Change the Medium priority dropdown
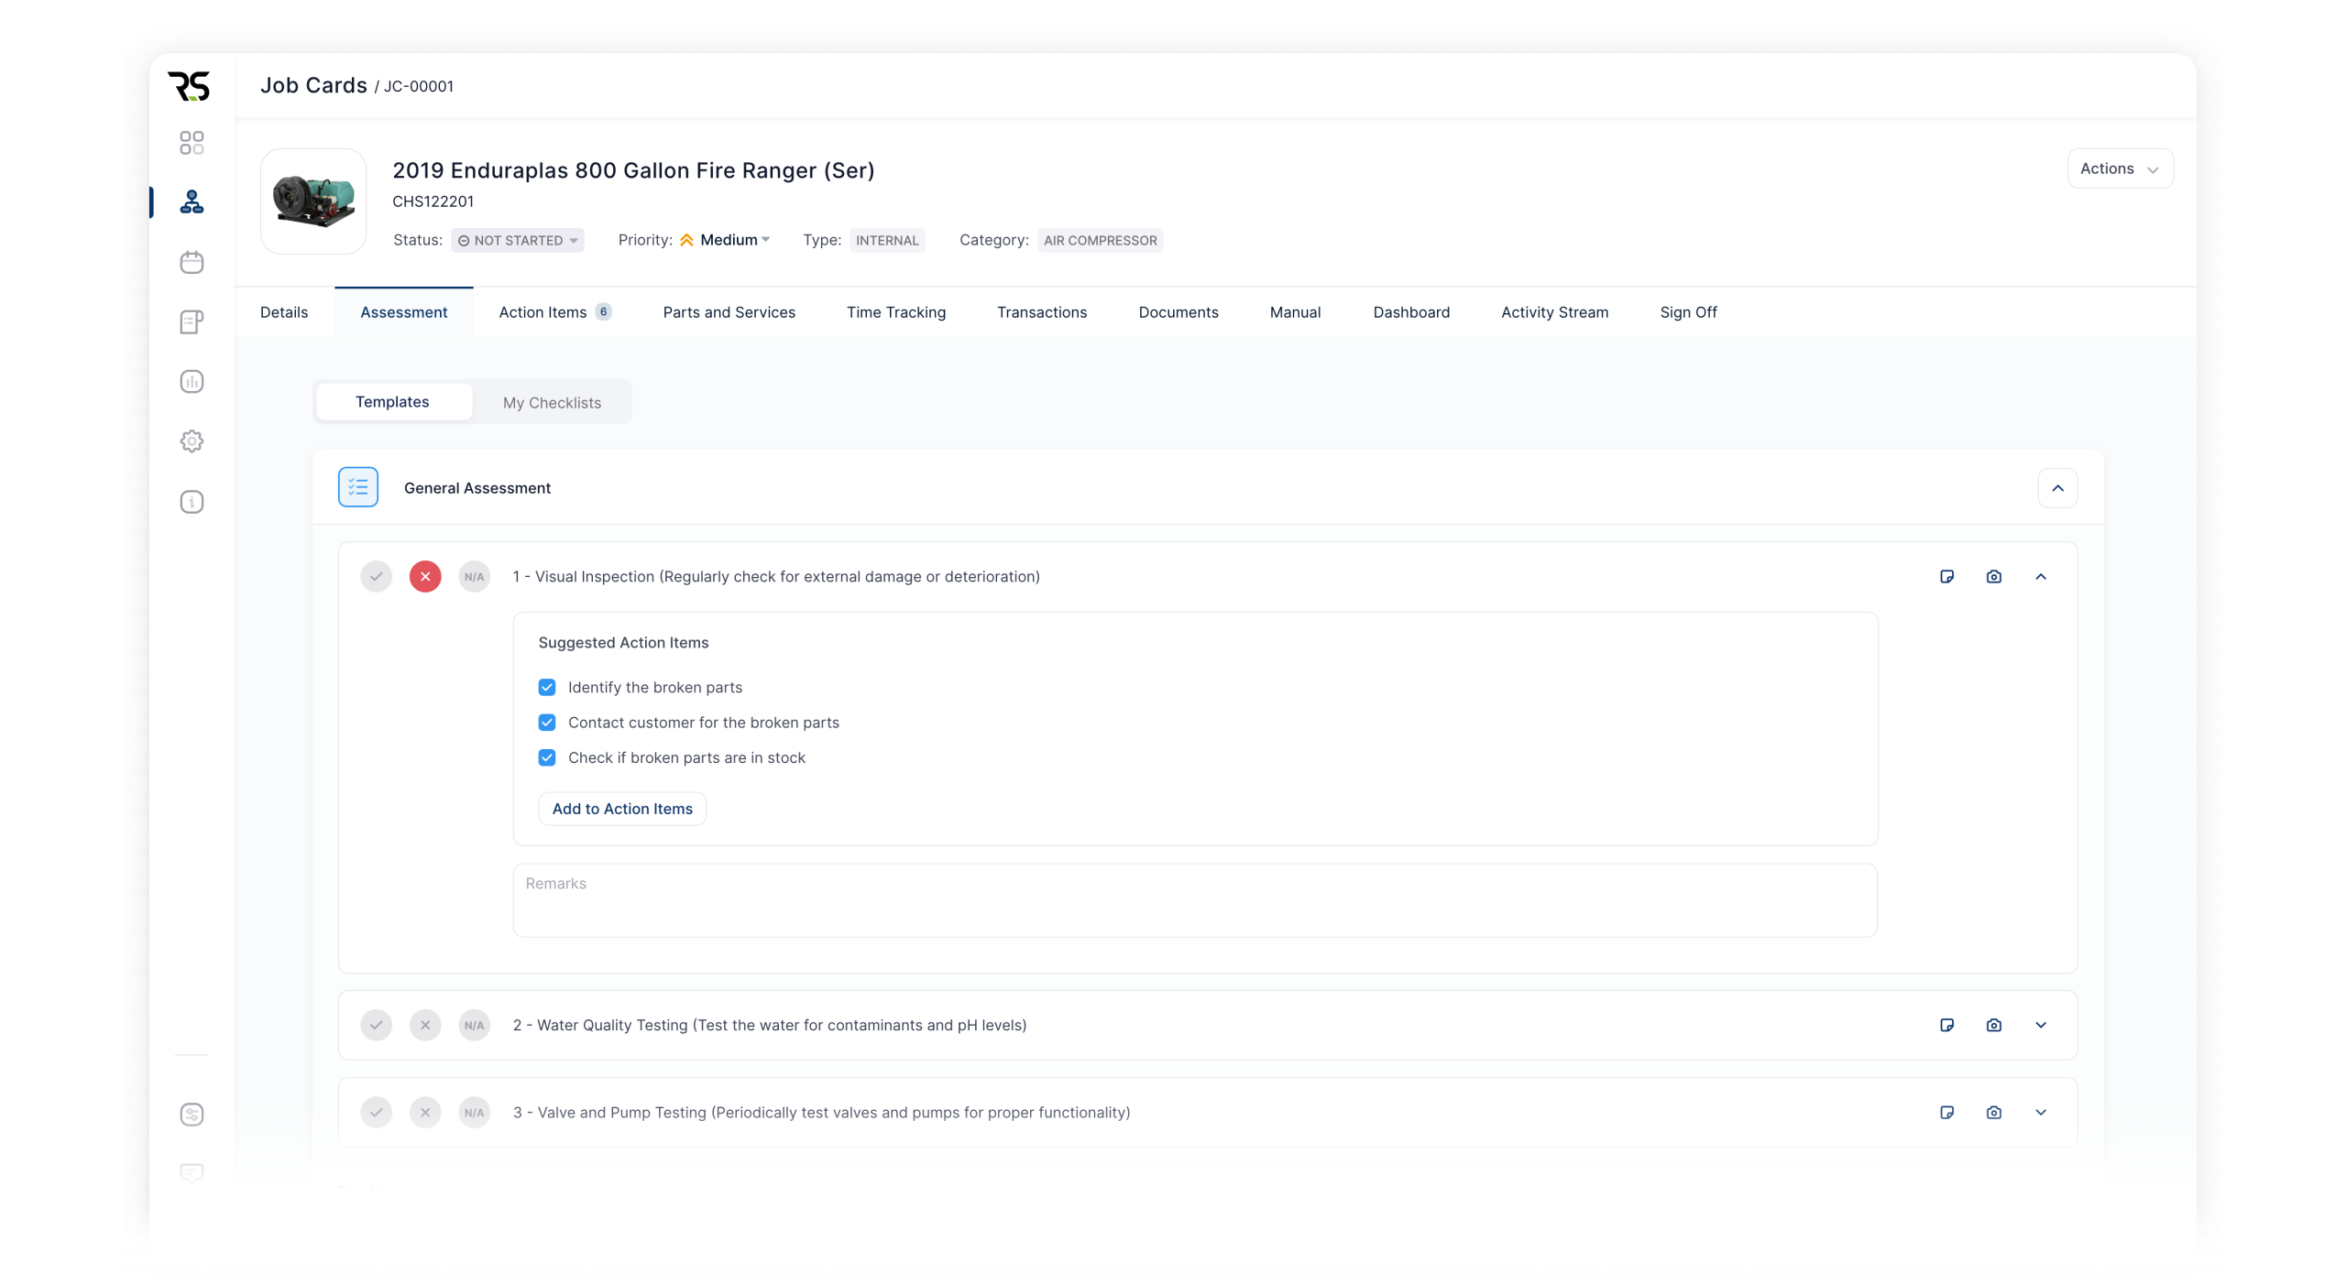2346x1284 pixels. click(725, 240)
